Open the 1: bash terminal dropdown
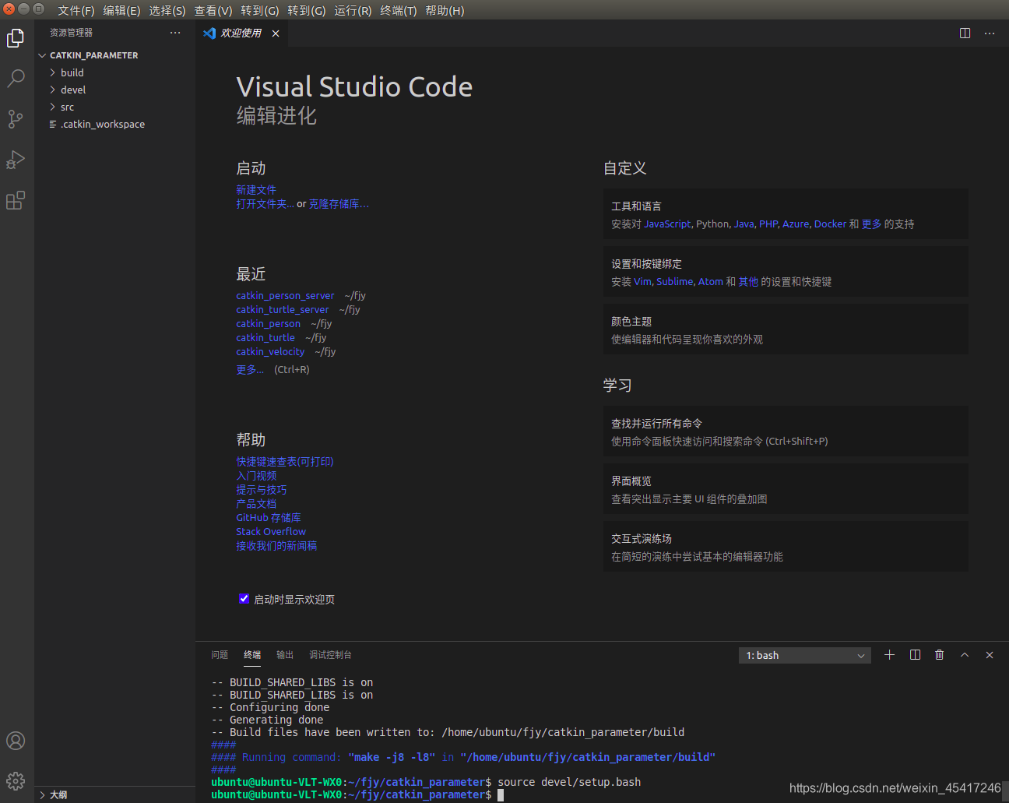1009x803 pixels. coord(804,656)
